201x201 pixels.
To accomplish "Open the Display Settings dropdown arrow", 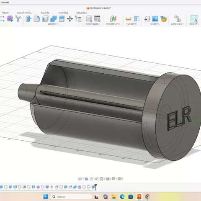I will pos(111,179).
